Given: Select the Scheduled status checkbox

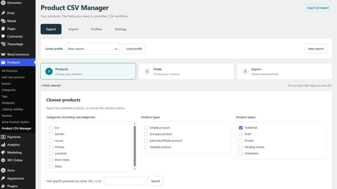Looking at the screenshot, I should [x=241, y=154].
